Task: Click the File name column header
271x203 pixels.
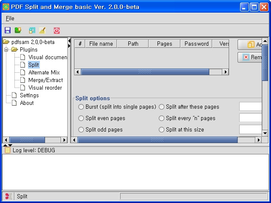Action: (x=101, y=44)
